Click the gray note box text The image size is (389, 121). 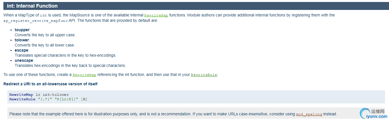point(173,114)
